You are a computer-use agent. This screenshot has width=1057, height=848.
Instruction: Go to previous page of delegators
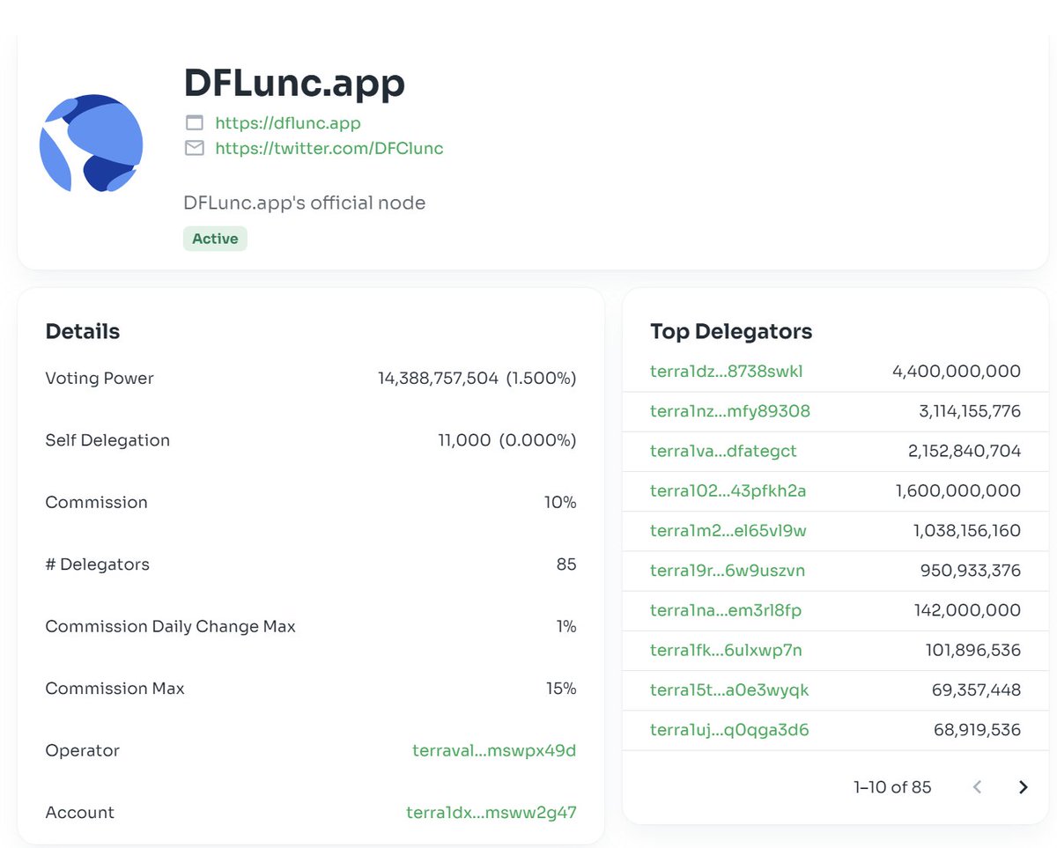(x=977, y=787)
